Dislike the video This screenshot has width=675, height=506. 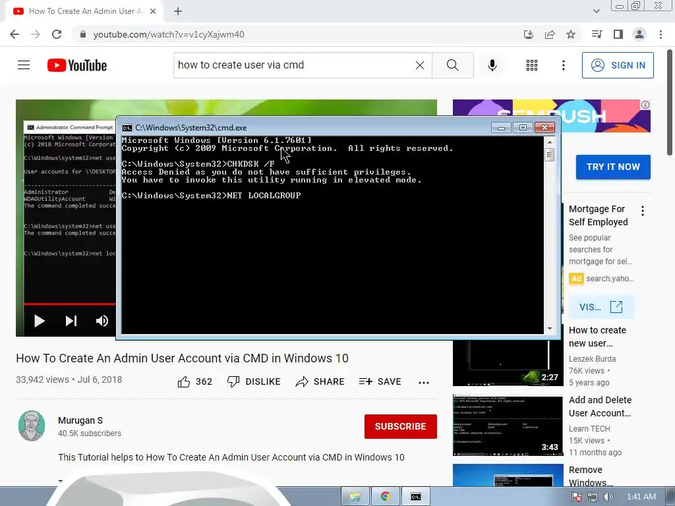click(x=254, y=381)
